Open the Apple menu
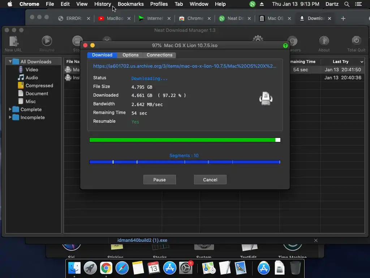Image resolution: width=370 pixels, height=278 pixels. pyautogui.click(x=10, y=4)
